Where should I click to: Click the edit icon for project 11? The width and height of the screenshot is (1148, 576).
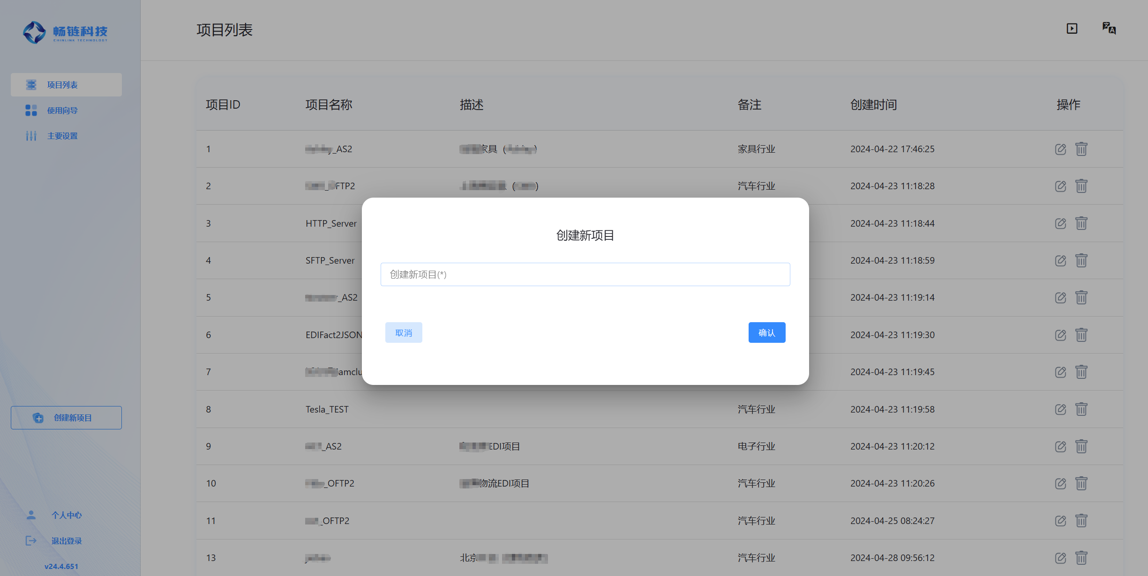[x=1060, y=521]
